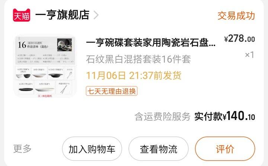Select variant text 石纹黑白混搭套装16件套

138,59
